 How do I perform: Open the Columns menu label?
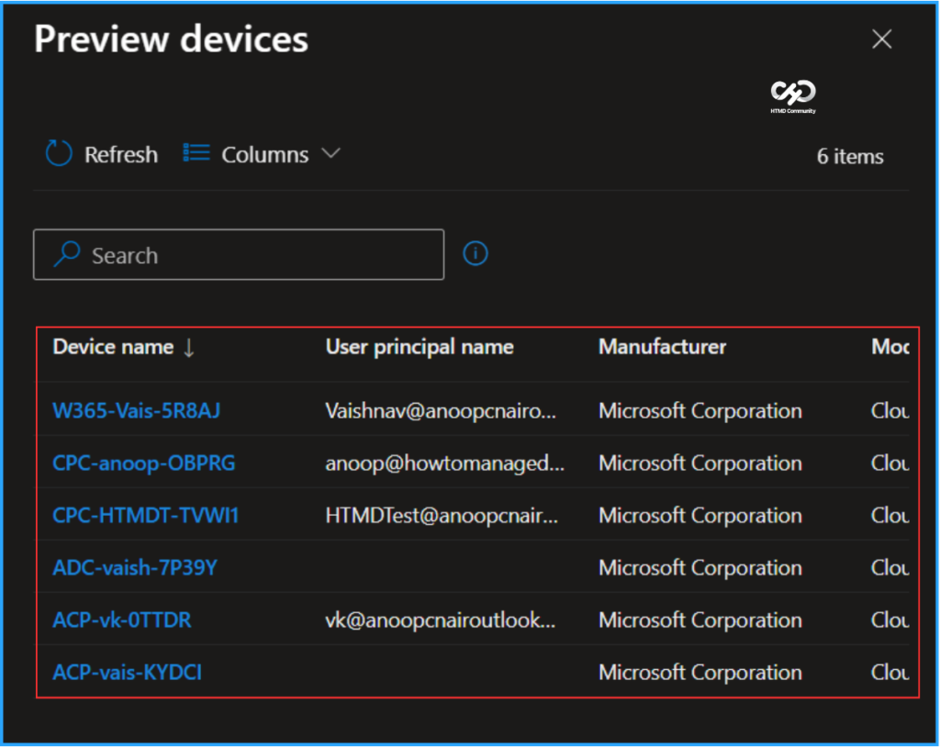click(265, 155)
